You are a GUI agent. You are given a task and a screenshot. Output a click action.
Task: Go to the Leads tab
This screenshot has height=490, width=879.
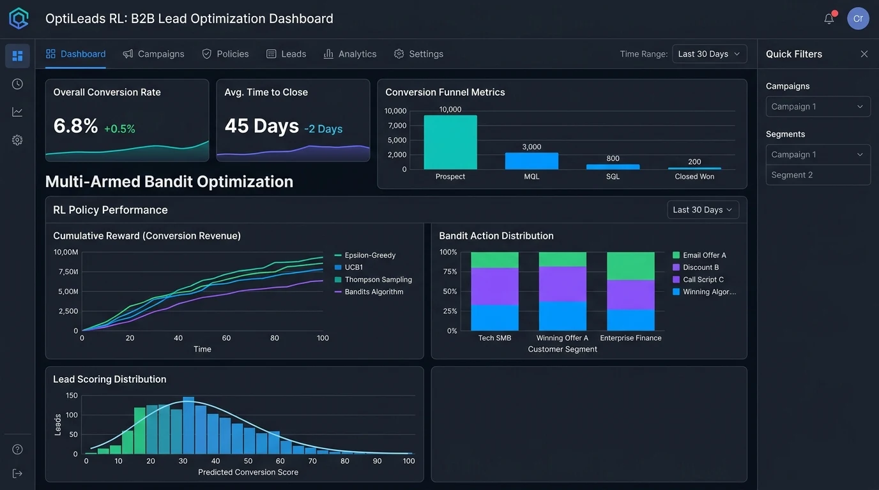(286, 54)
